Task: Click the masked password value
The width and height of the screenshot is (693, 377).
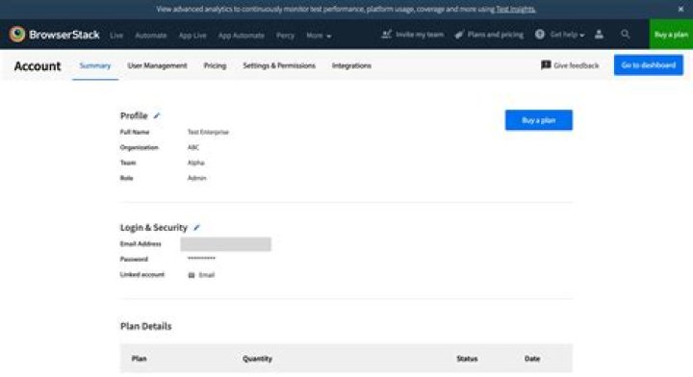Action: coord(201,259)
